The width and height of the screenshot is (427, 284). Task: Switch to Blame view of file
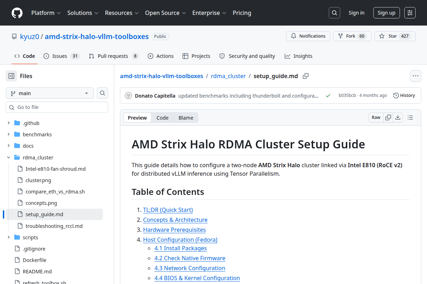coord(186,118)
